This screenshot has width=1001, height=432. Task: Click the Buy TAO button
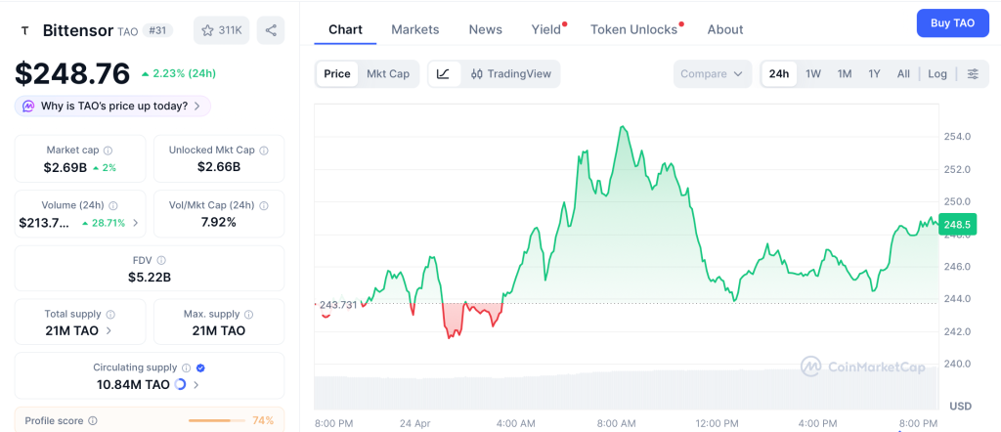952,22
